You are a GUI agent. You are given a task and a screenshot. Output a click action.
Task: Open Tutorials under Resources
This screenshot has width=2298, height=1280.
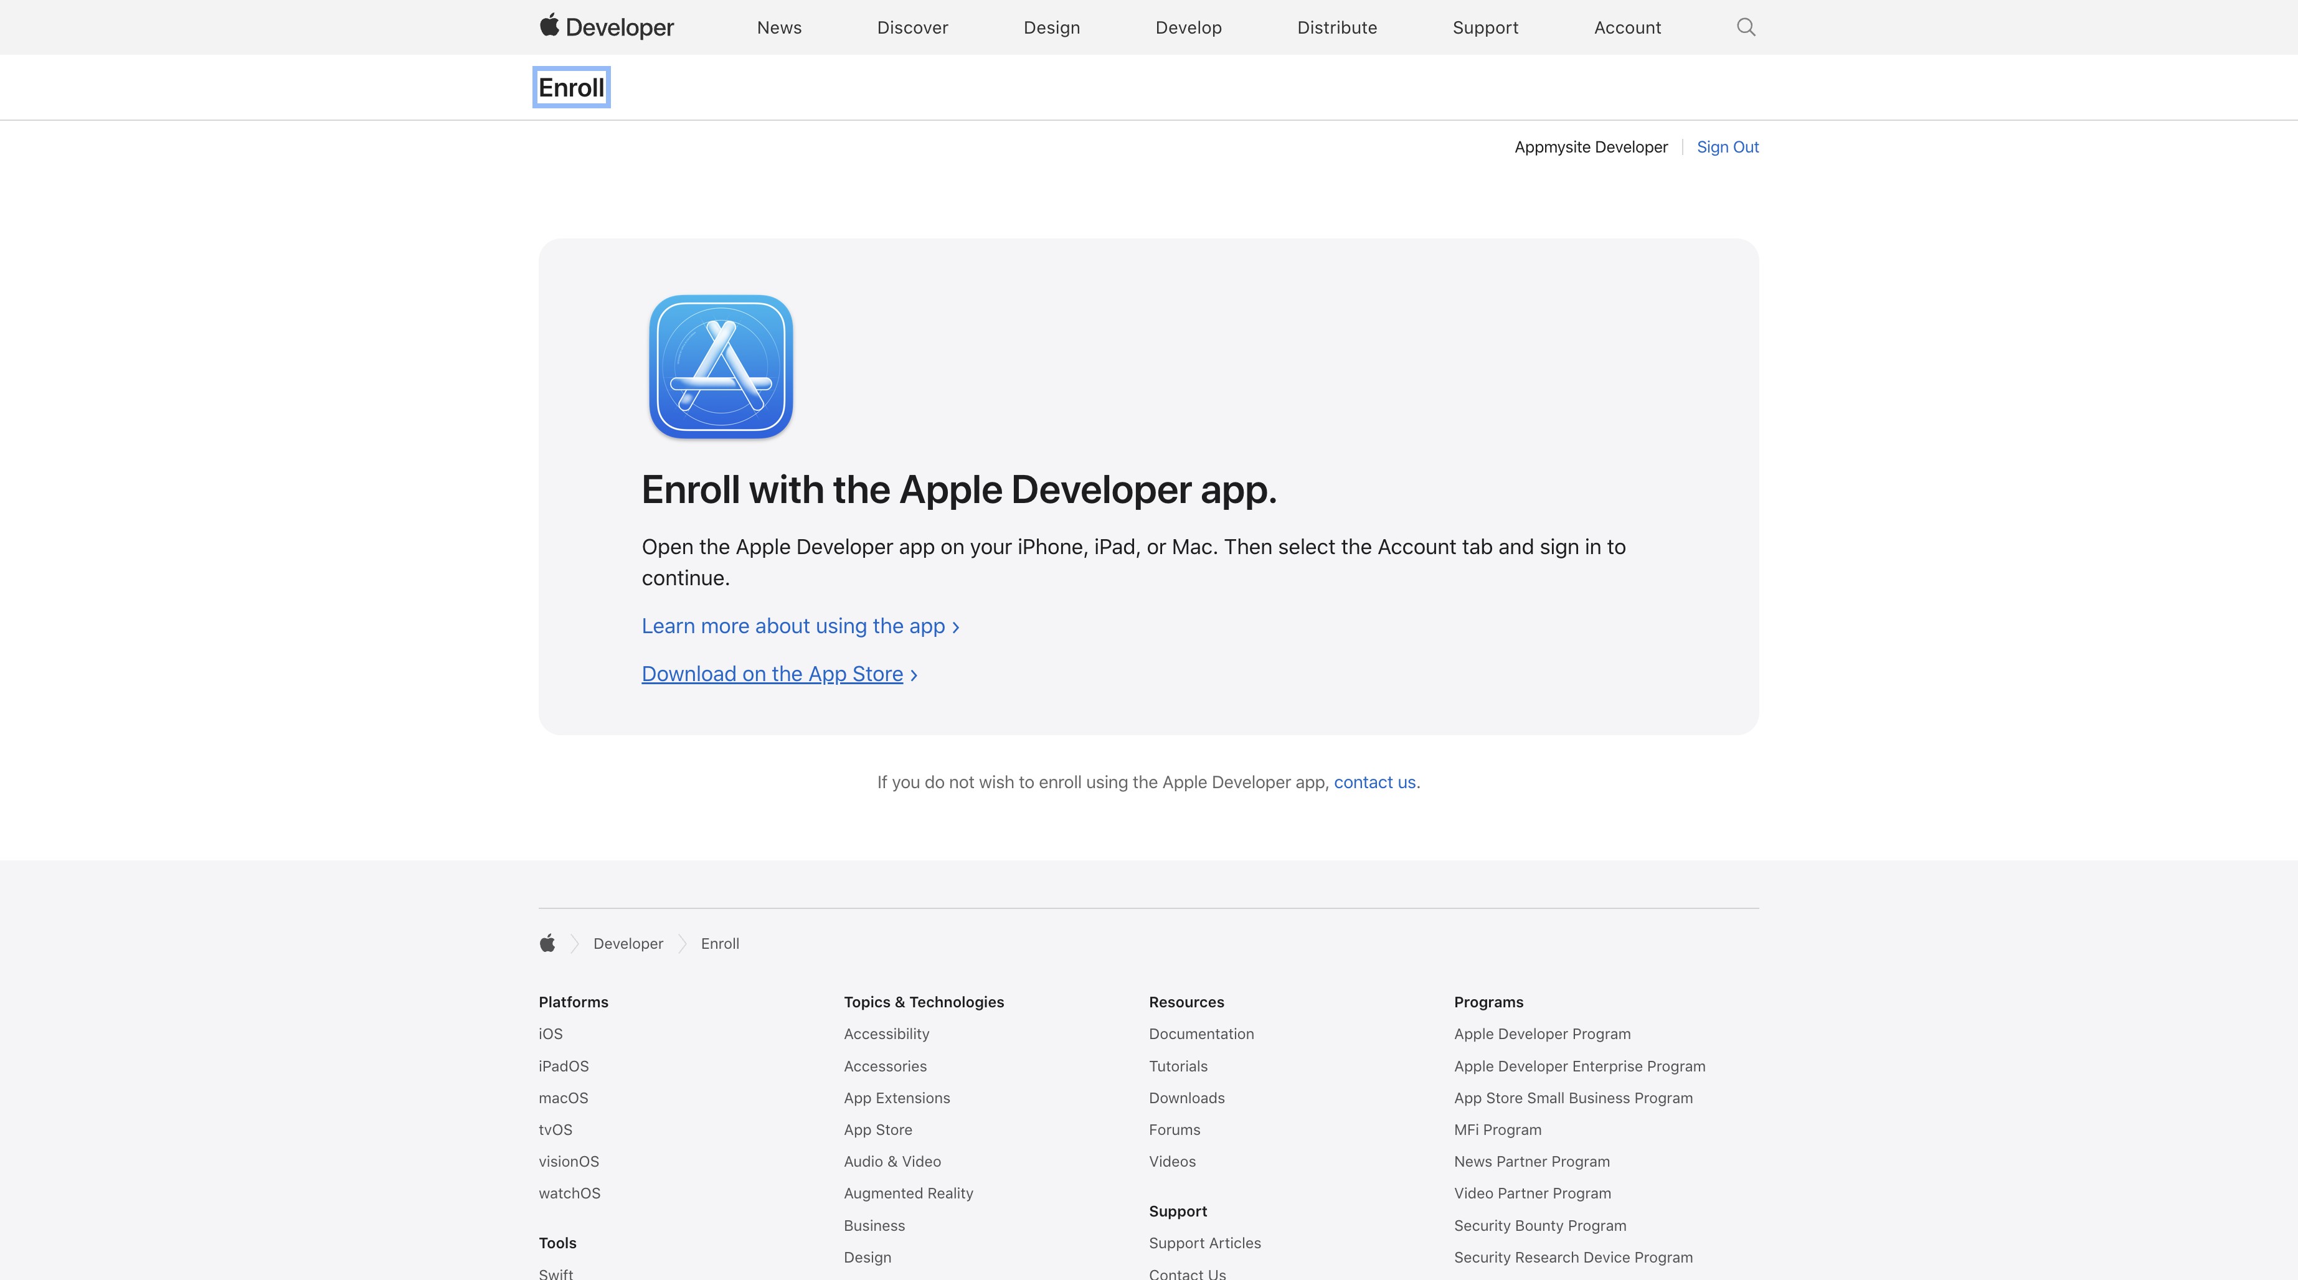(x=1178, y=1066)
